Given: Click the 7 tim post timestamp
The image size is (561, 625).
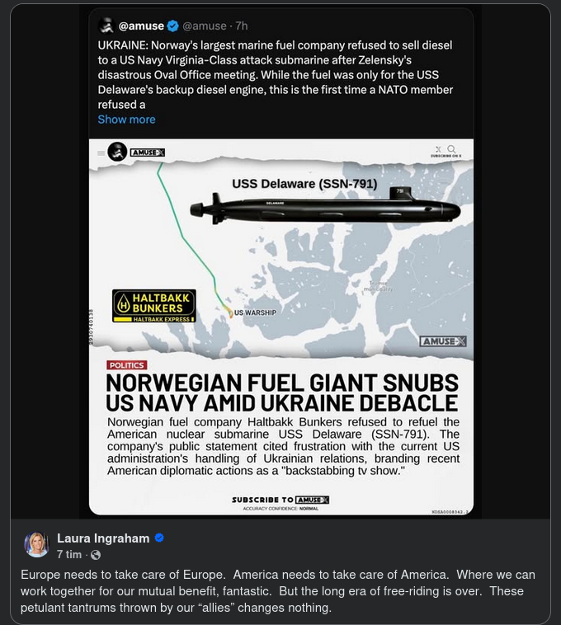Looking at the screenshot, I should (69, 555).
